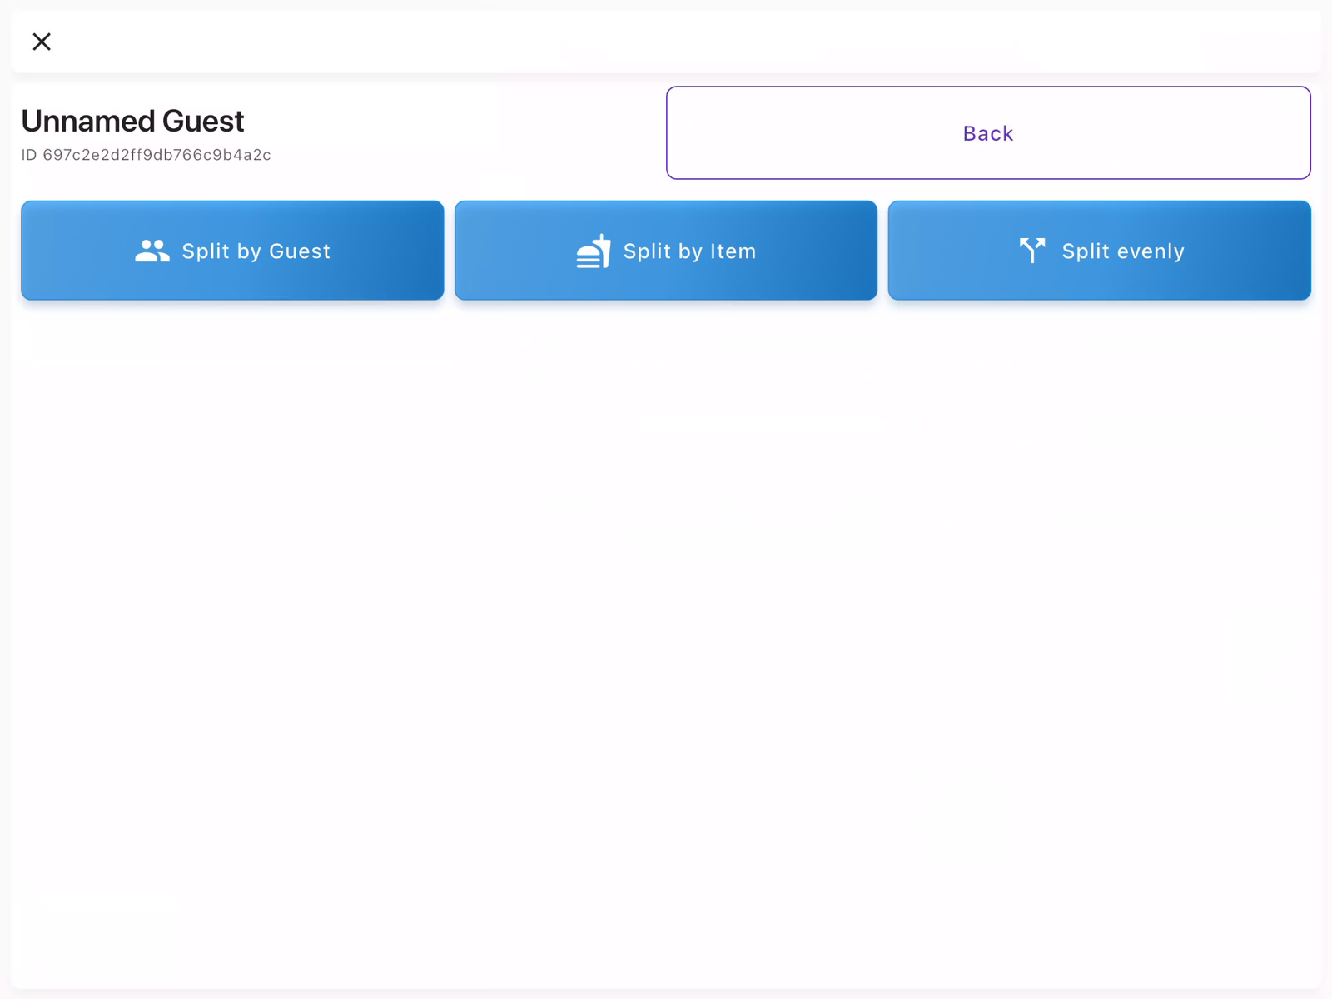Tap the Split by Guest label text
This screenshot has height=999, width=1332.
click(256, 251)
